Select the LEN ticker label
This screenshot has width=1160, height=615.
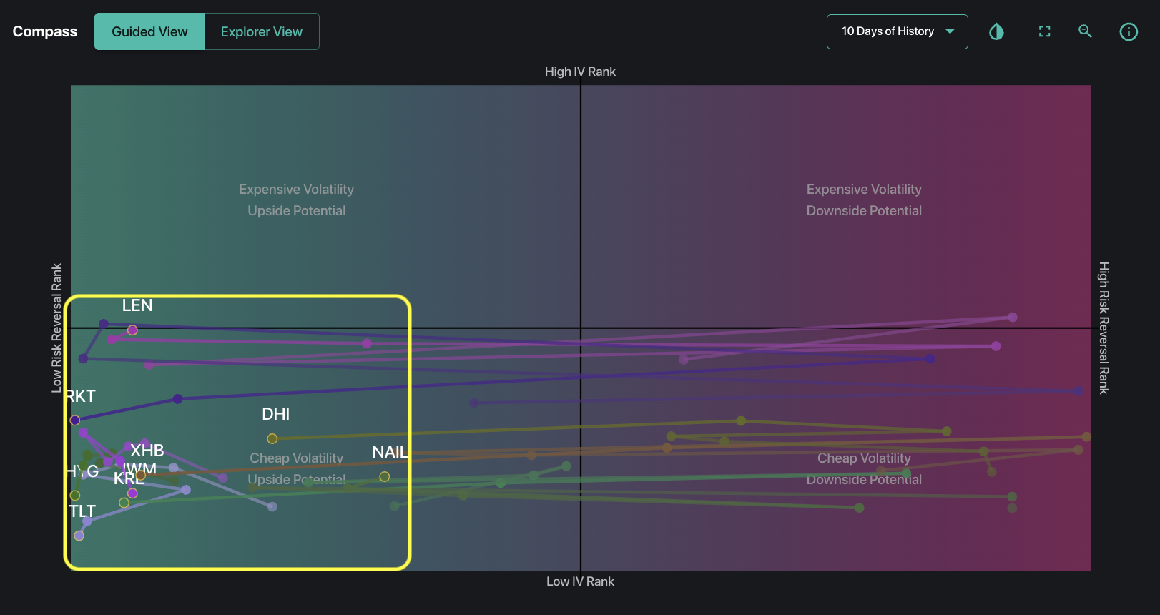[x=137, y=305]
